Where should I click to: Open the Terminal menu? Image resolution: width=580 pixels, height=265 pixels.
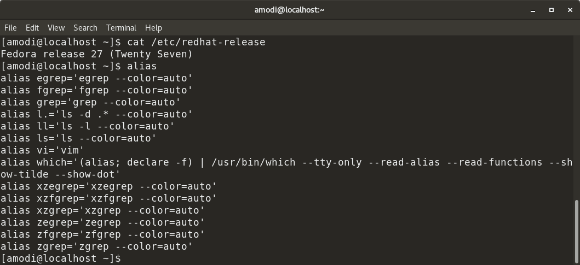coord(121,27)
